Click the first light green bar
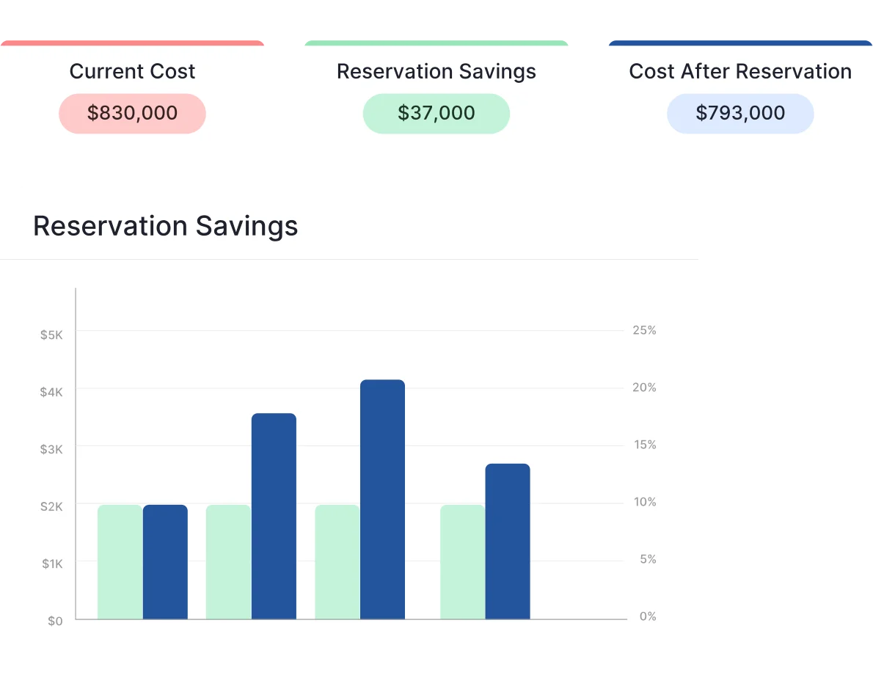The width and height of the screenshot is (873, 678). point(120,562)
